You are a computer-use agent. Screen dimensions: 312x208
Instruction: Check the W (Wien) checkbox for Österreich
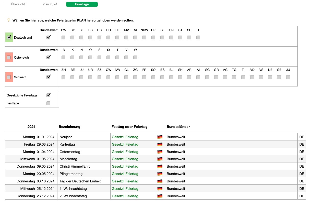point(135,58)
